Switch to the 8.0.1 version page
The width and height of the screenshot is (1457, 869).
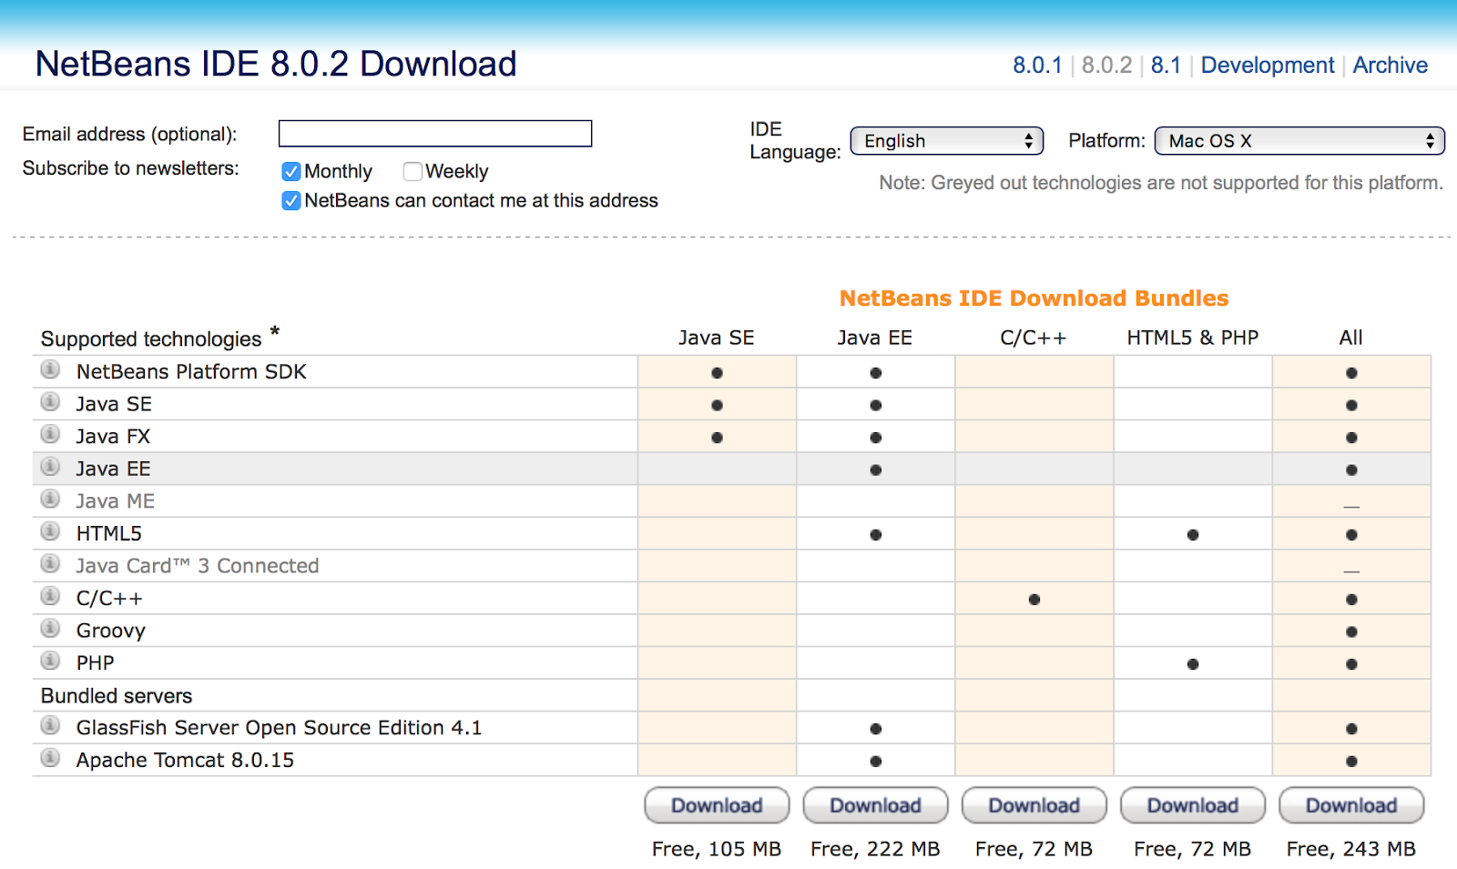1037,65
